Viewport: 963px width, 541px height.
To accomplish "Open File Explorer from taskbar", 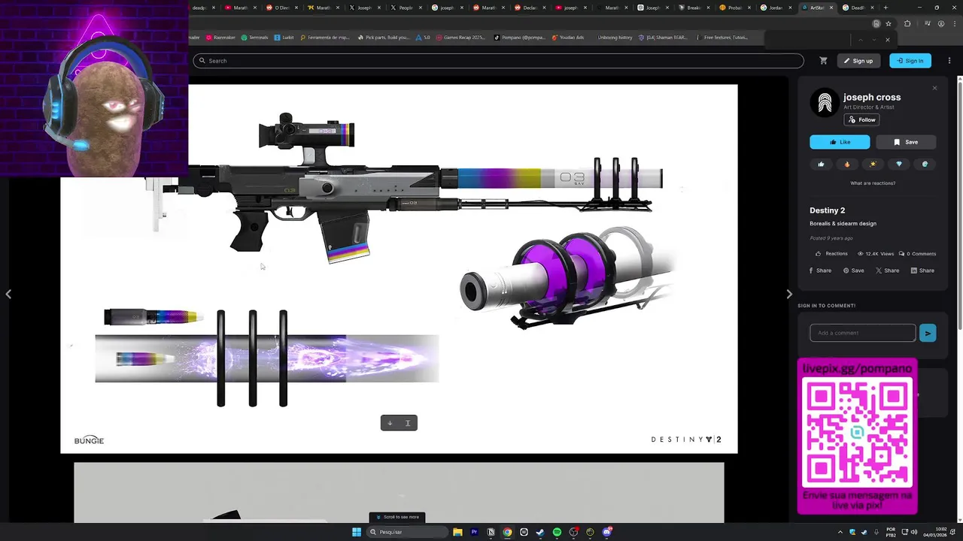I will (x=457, y=532).
